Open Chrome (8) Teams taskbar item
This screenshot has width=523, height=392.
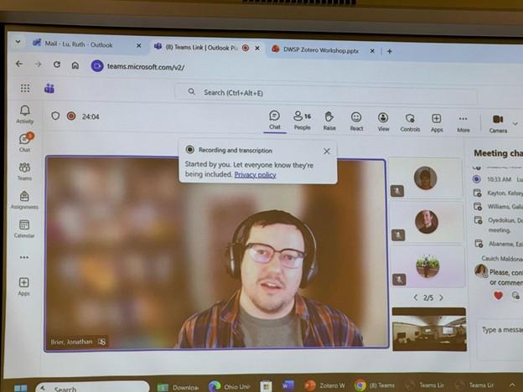click(375, 385)
